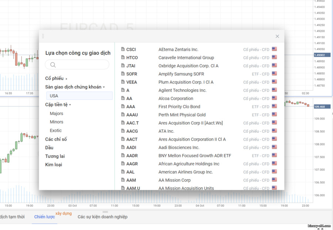333x230 pixels.
Task: Click the instrument search input field
Action: click(x=77, y=65)
